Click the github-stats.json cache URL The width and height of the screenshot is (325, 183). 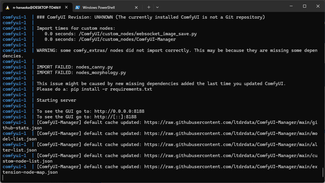[231, 122]
